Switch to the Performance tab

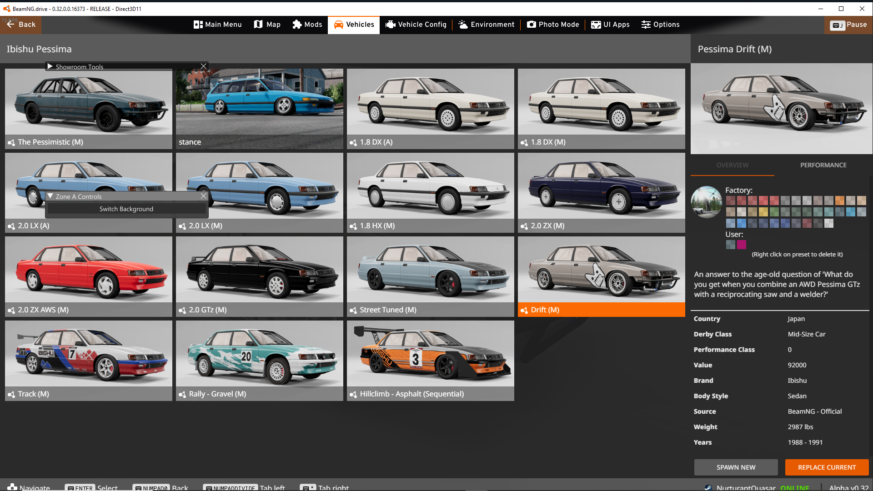click(823, 165)
